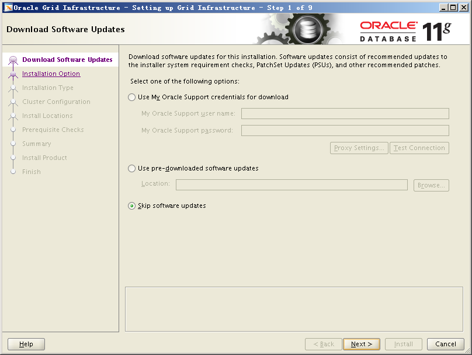Select Download Software Updates step in sidebar
The image size is (472, 355).
coord(67,60)
